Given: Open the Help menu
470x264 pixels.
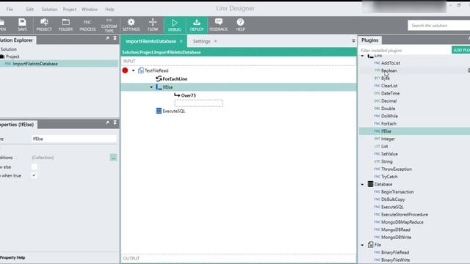Looking at the screenshot, I should pyautogui.click(x=109, y=10).
